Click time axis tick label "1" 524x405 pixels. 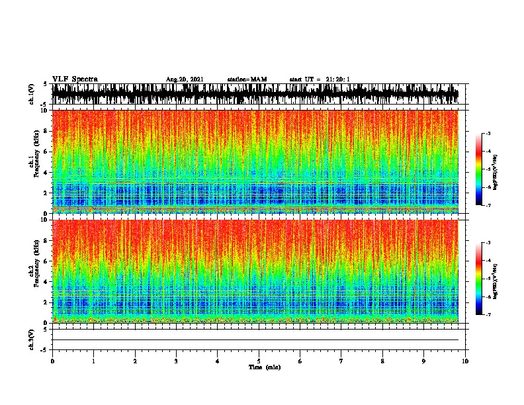coord(93,361)
